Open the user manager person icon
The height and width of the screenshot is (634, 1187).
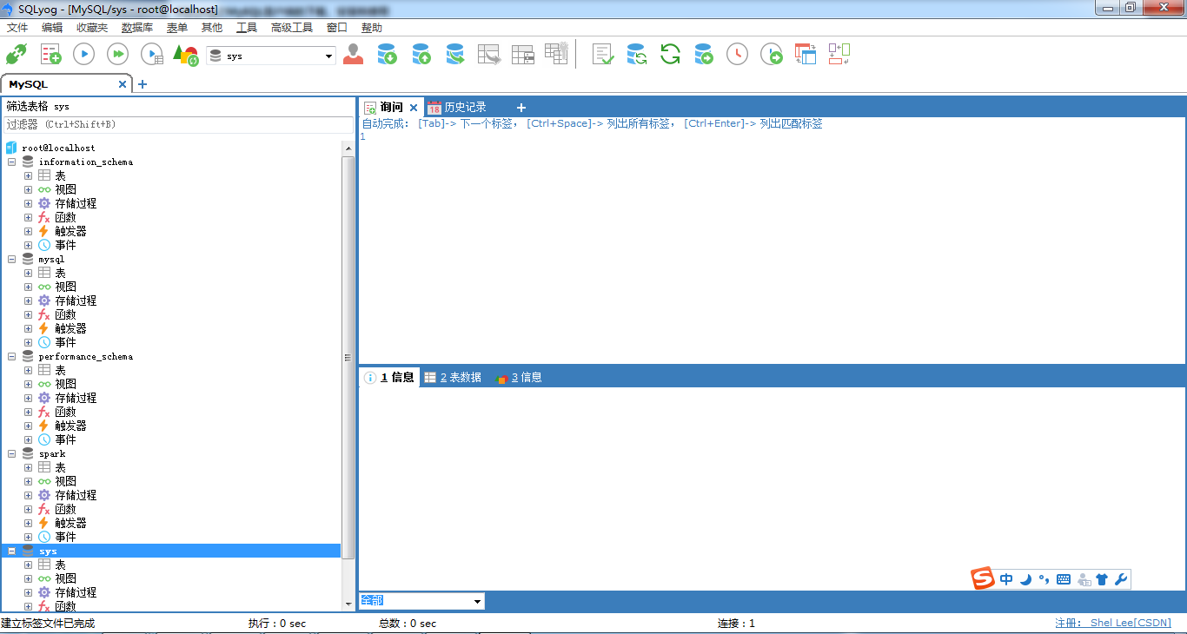353,55
